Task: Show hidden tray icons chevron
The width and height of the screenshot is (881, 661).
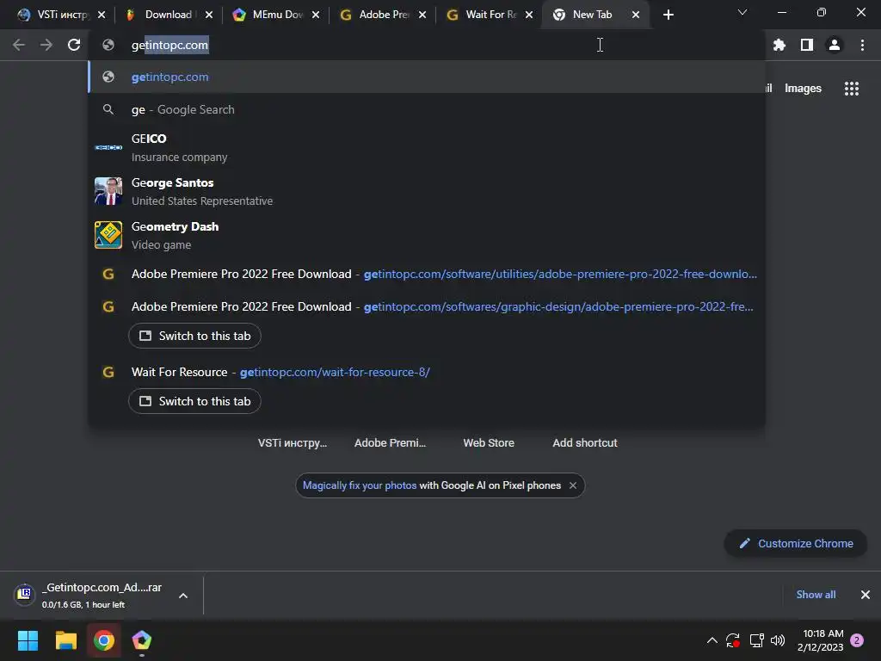Action: click(x=712, y=640)
